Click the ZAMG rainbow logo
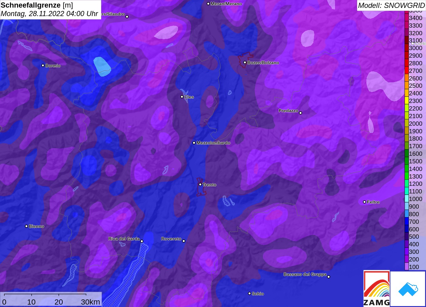 (x=376, y=288)
